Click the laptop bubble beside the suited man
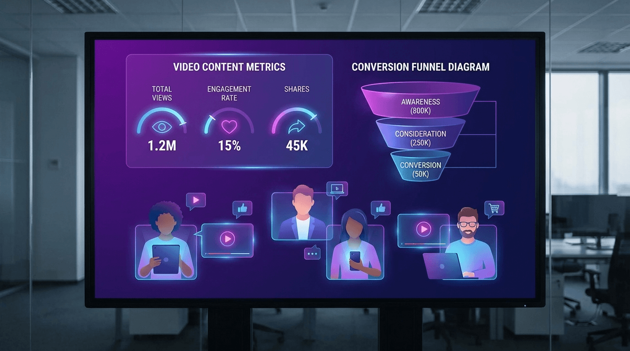 point(337,188)
